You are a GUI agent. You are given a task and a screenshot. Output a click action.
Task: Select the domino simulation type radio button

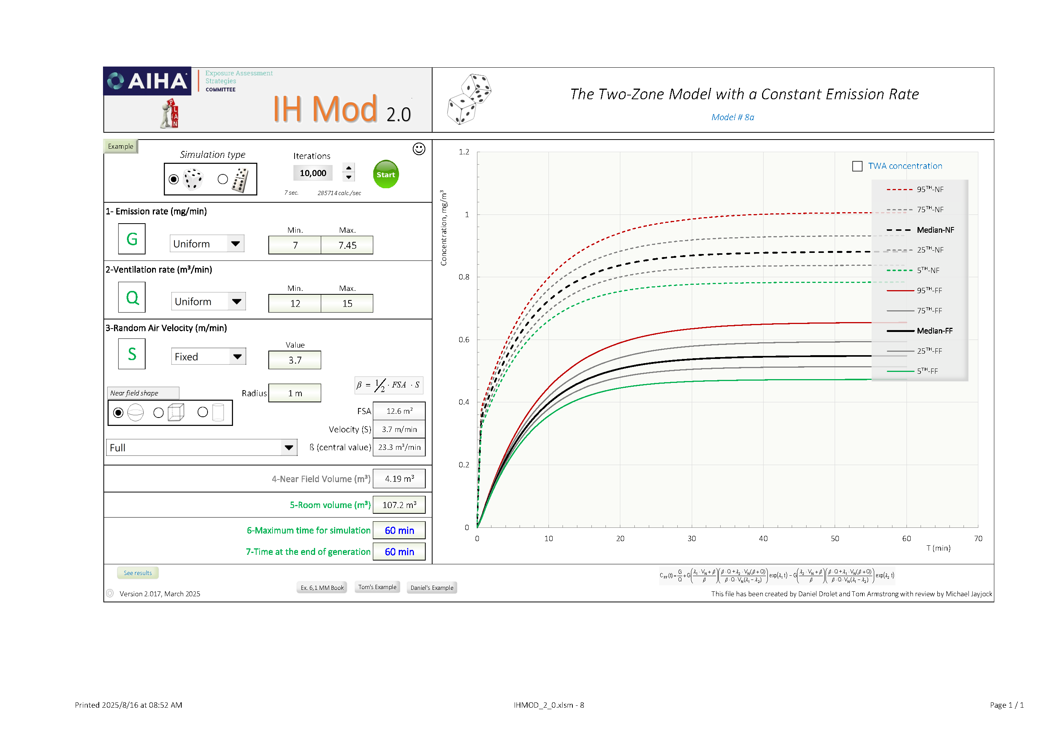coord(223,179)
